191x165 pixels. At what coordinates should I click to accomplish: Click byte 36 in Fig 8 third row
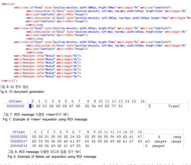87,146
